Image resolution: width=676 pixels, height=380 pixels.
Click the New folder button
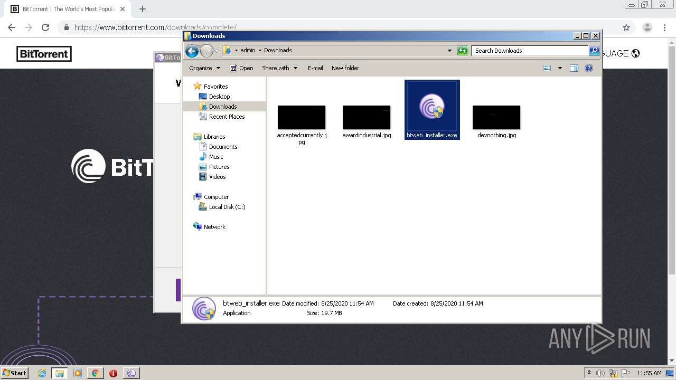(345, 68)
